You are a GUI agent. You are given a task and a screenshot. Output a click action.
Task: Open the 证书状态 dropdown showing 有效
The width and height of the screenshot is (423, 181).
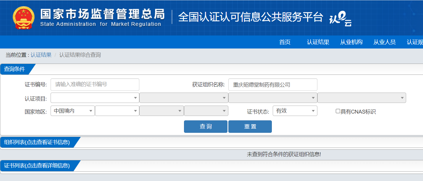[295, 111]
